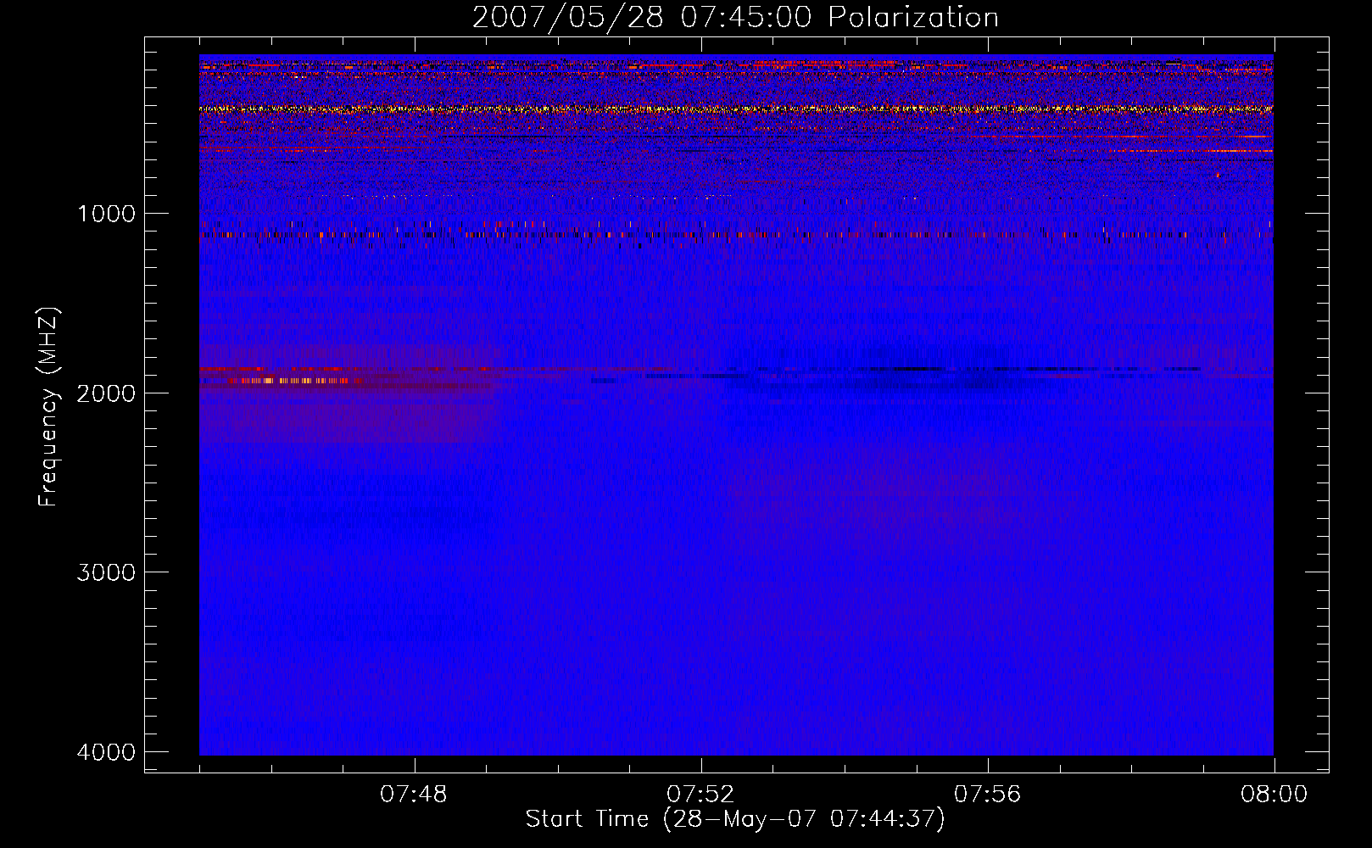Select the 'Start Time (28-May-07 07:44:37)' axis label
The image size is (1372, 848).
(x=735, y=819)
